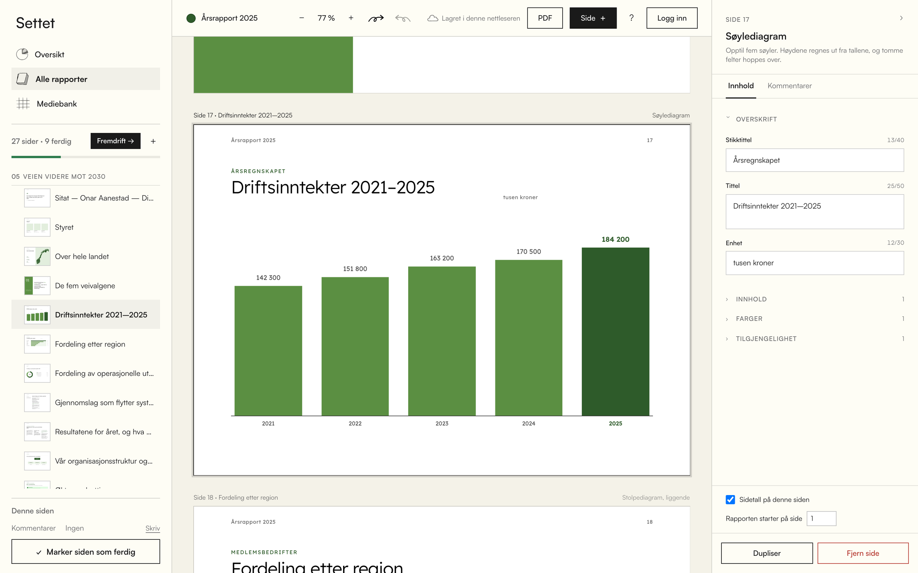Viewport: 918px width, 573px height.
Task: Collapse the side panel with the chevron
Action: click(901, 18)
